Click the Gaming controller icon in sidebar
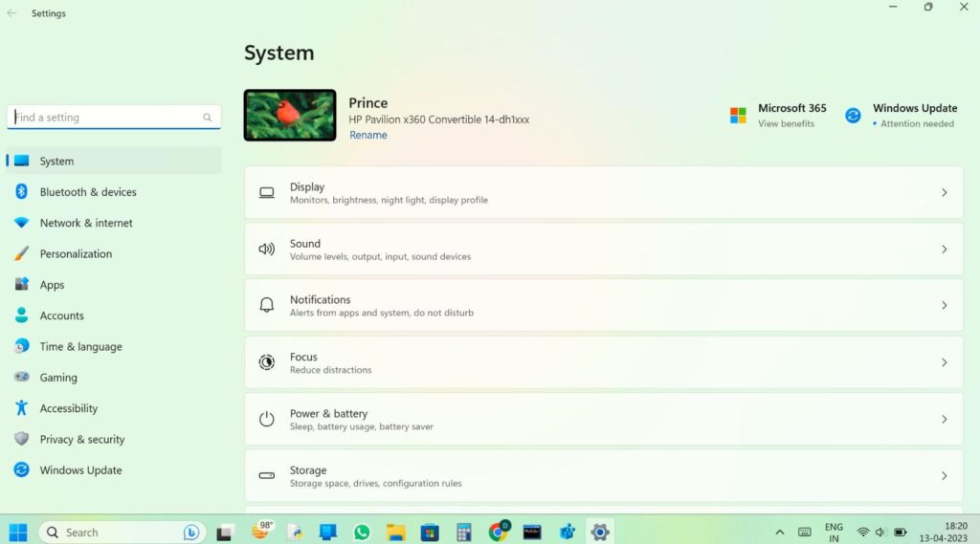980x544 pixels. (21, 378)
